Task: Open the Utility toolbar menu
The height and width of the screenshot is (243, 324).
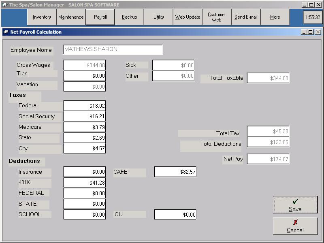Action: pyautogui.click(x=158, y=17)
